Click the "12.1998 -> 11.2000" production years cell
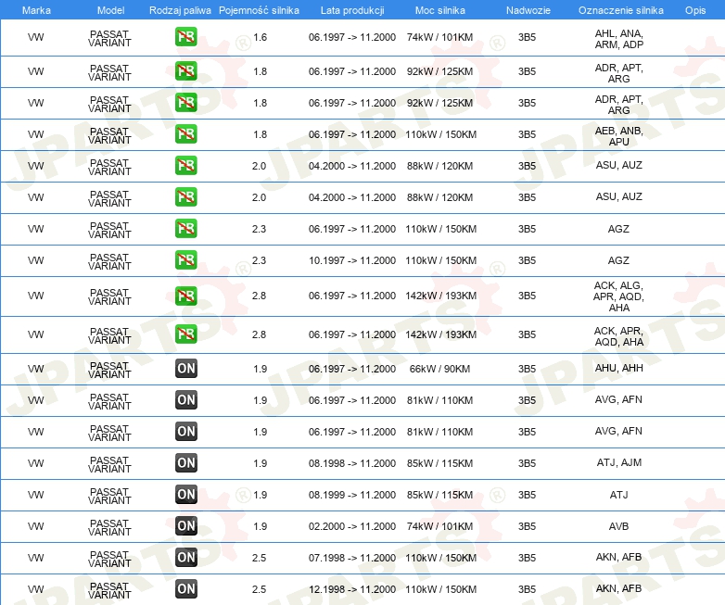The height and width of the screenshot is (605, 725). (x=352, y=589)
